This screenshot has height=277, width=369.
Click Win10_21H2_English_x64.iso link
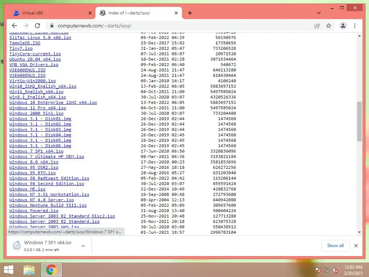[x=43, y=86]
